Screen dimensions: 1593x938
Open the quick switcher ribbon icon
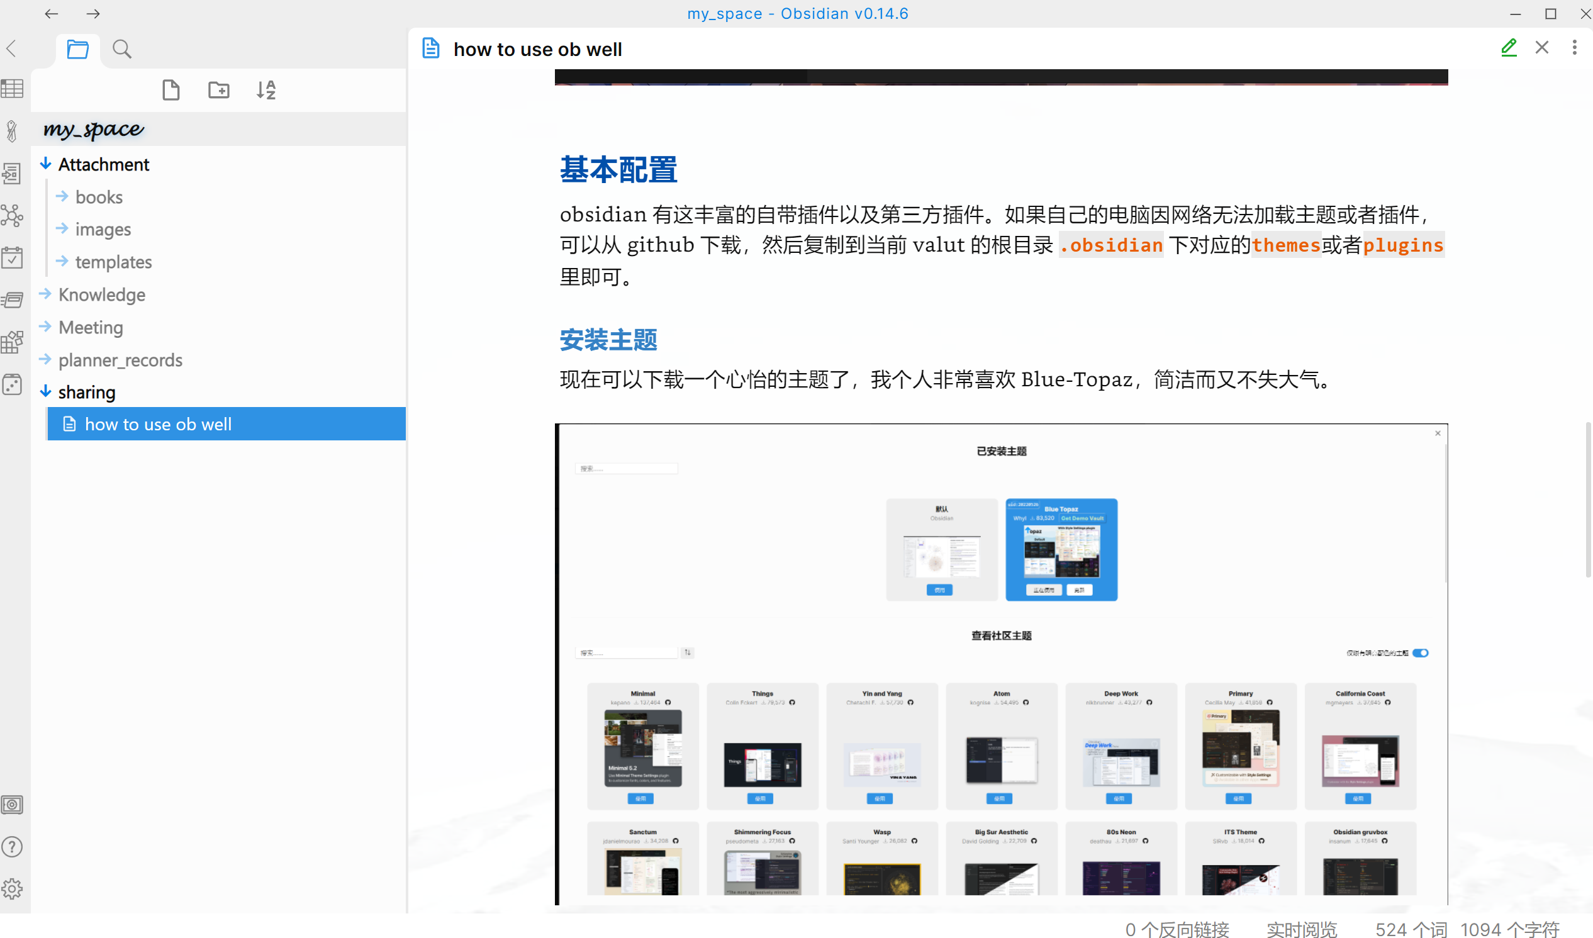coord(12,173)
